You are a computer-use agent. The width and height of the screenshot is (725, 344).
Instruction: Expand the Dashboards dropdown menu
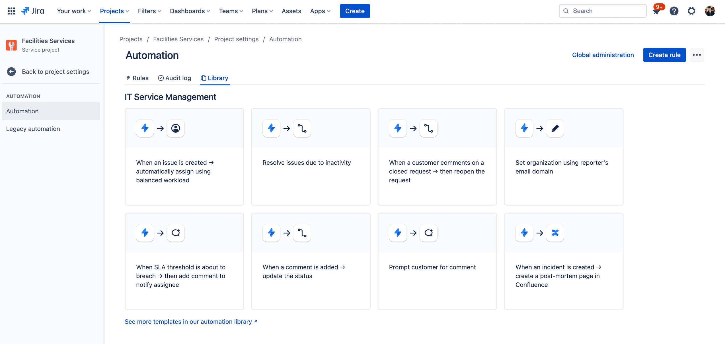click(190, 11)
